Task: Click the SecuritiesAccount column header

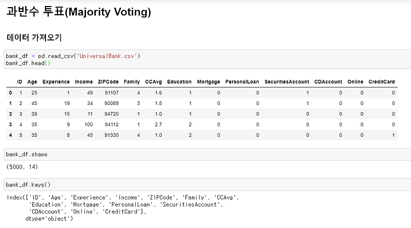Action: pyautogui.click(x=287, y=81)
